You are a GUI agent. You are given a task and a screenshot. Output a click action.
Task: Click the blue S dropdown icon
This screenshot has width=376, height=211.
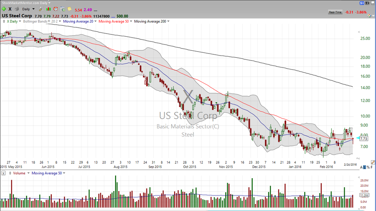coord(362,3)
